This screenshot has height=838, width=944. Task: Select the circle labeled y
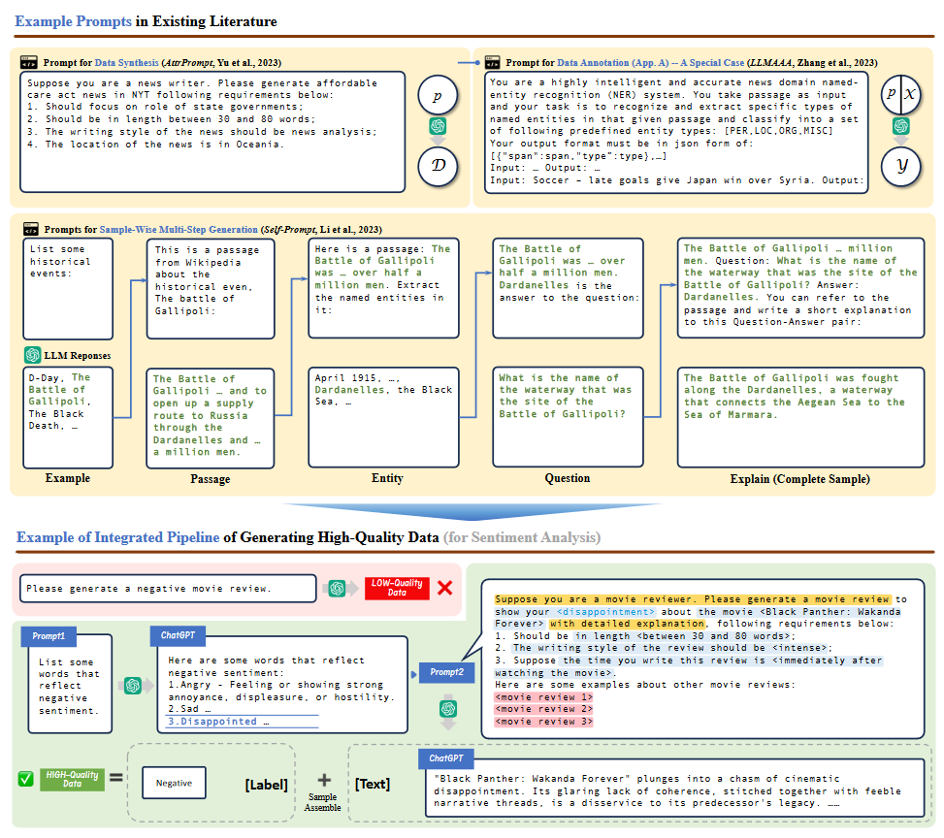(x=901, y=166)
